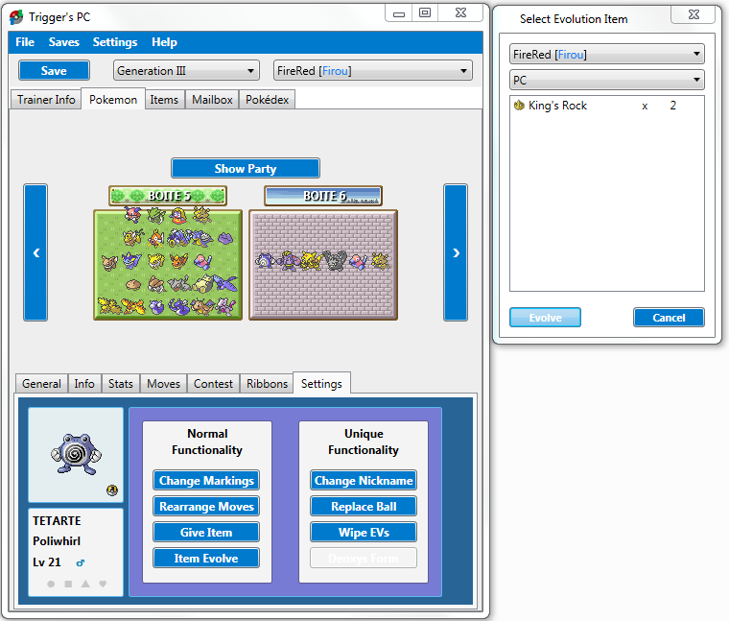Toggle the circle marking under Lv 21
The image size is (729, 621).
tap(51, 584)
